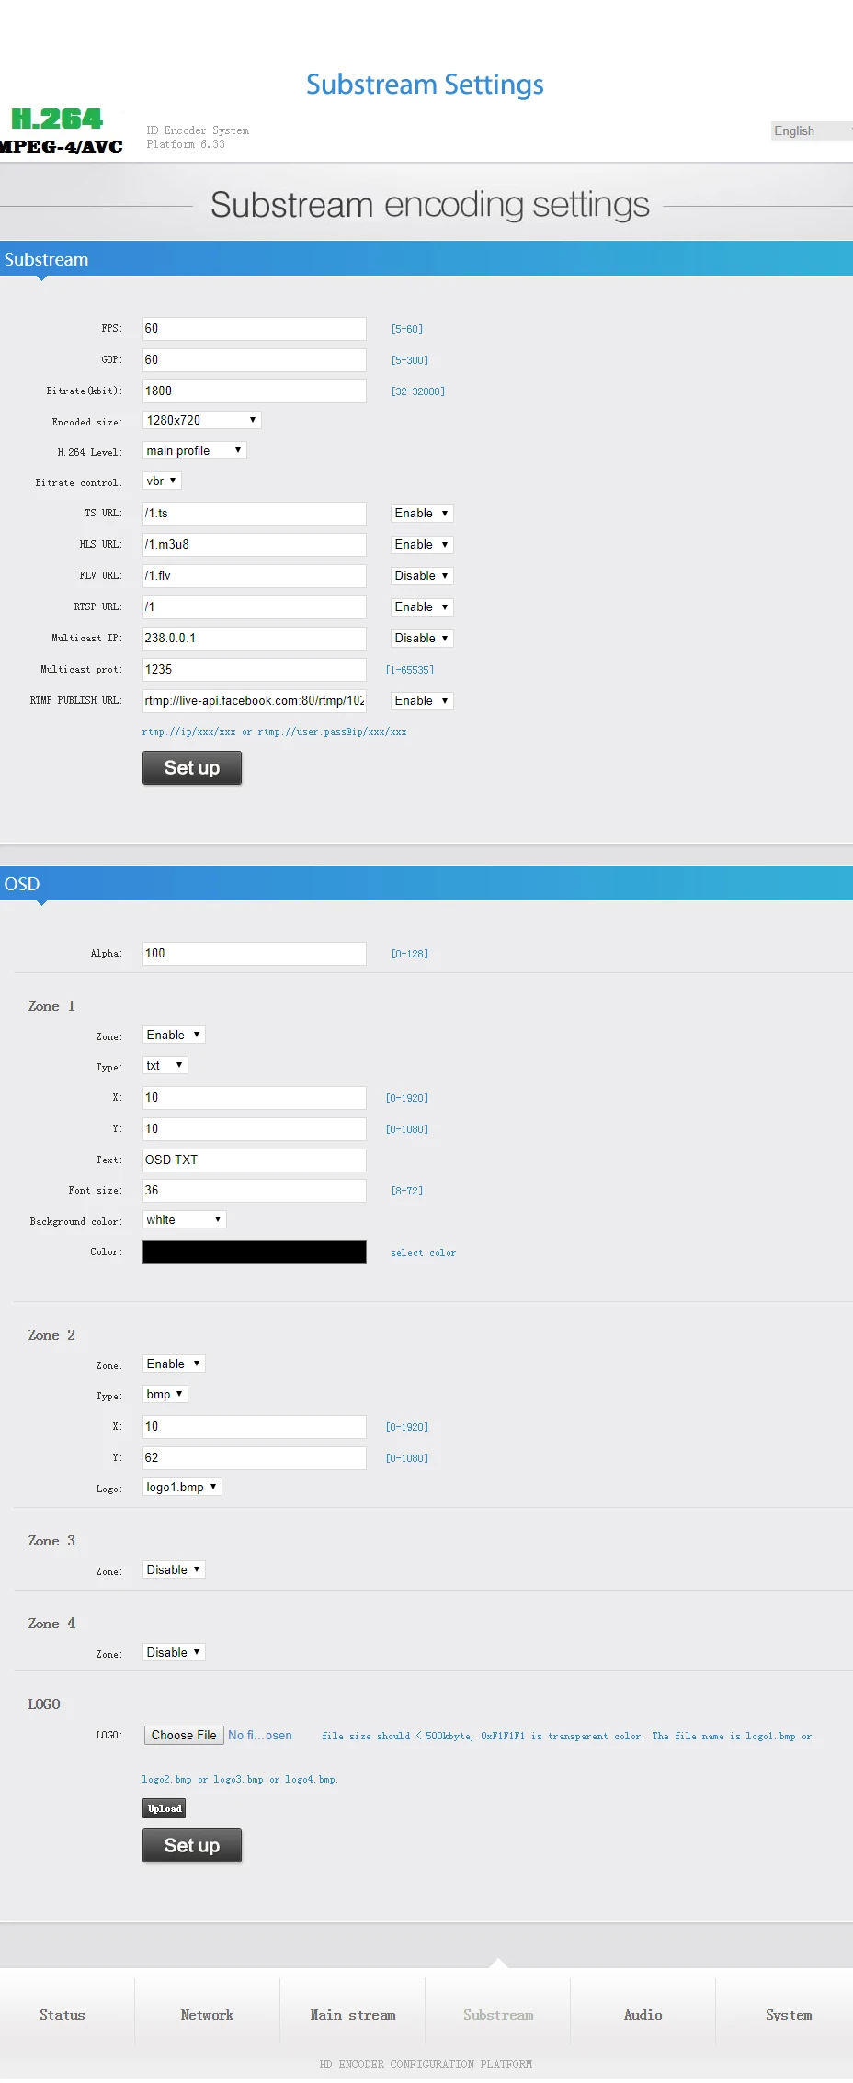Go to the Network tab
Viewport: 853px width, 2083px height.
pyautogui.click(x=207, y=2015)
